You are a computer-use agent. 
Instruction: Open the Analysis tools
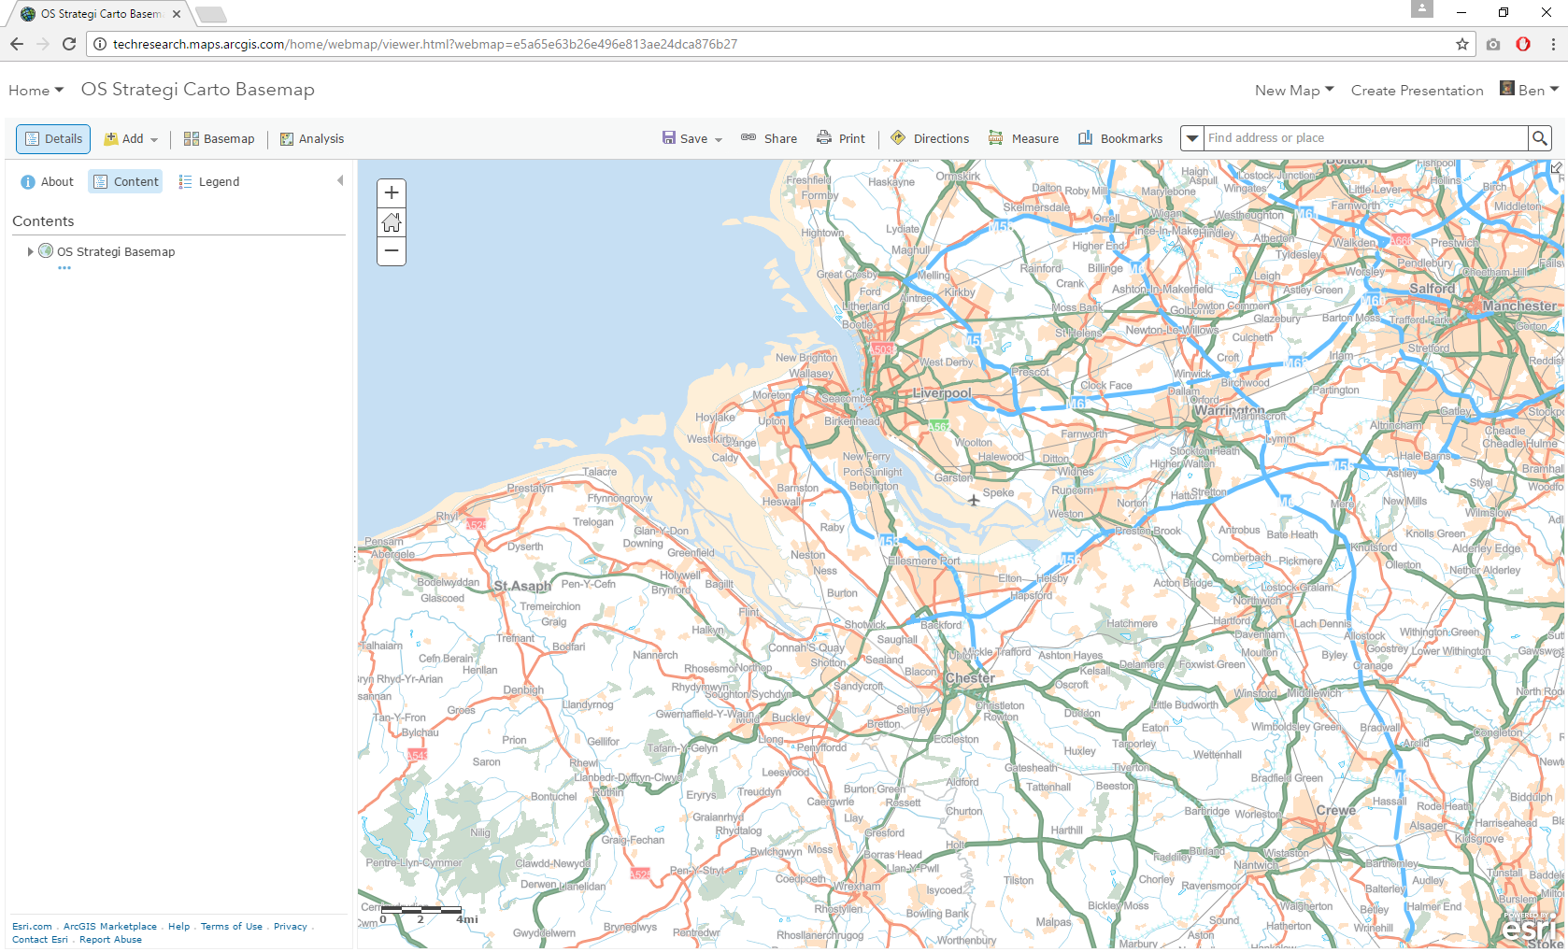pos(312,138)
